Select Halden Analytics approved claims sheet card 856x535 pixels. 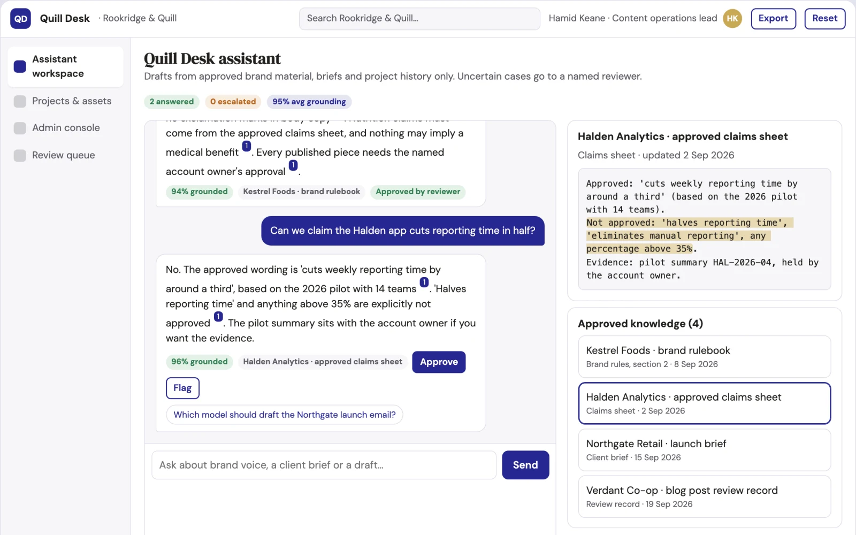click(705, 403)
